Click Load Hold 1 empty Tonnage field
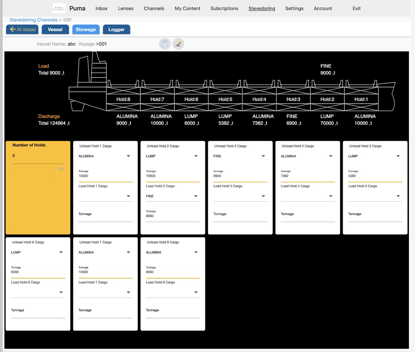This screenshot has height=352, width=415. pyautogui.click(x=105, y=215)
